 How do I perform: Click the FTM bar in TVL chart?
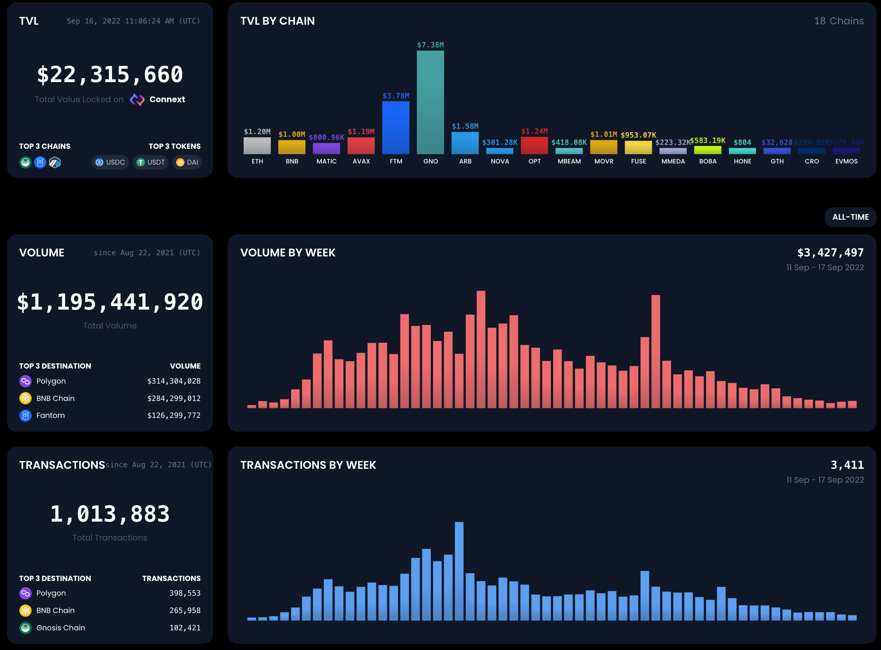coord(396,128)
